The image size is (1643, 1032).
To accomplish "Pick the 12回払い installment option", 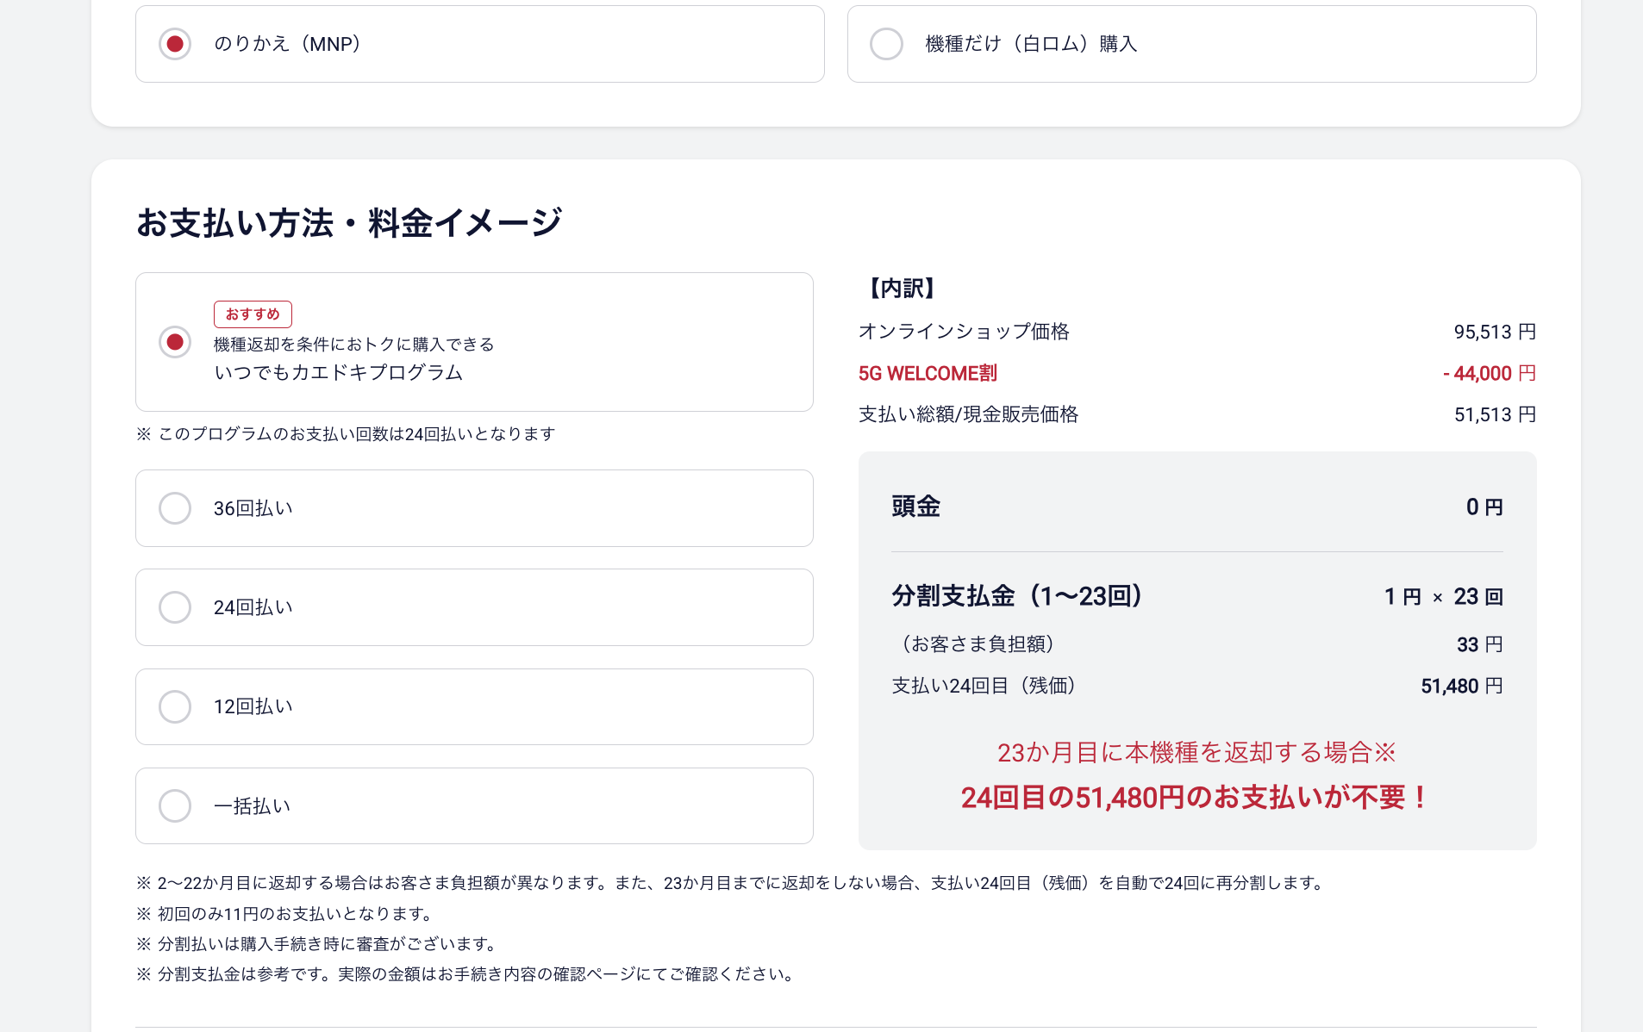I will point(175,706).
